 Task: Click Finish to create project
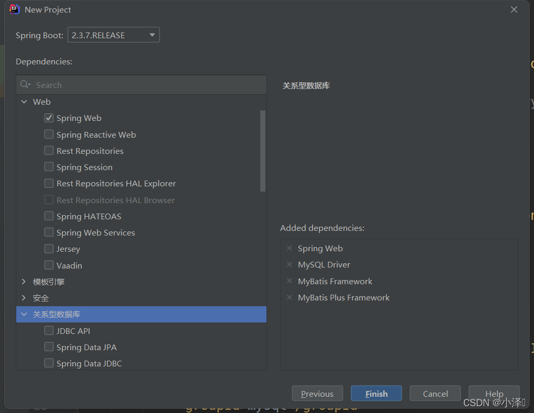[x=376, y=394]
